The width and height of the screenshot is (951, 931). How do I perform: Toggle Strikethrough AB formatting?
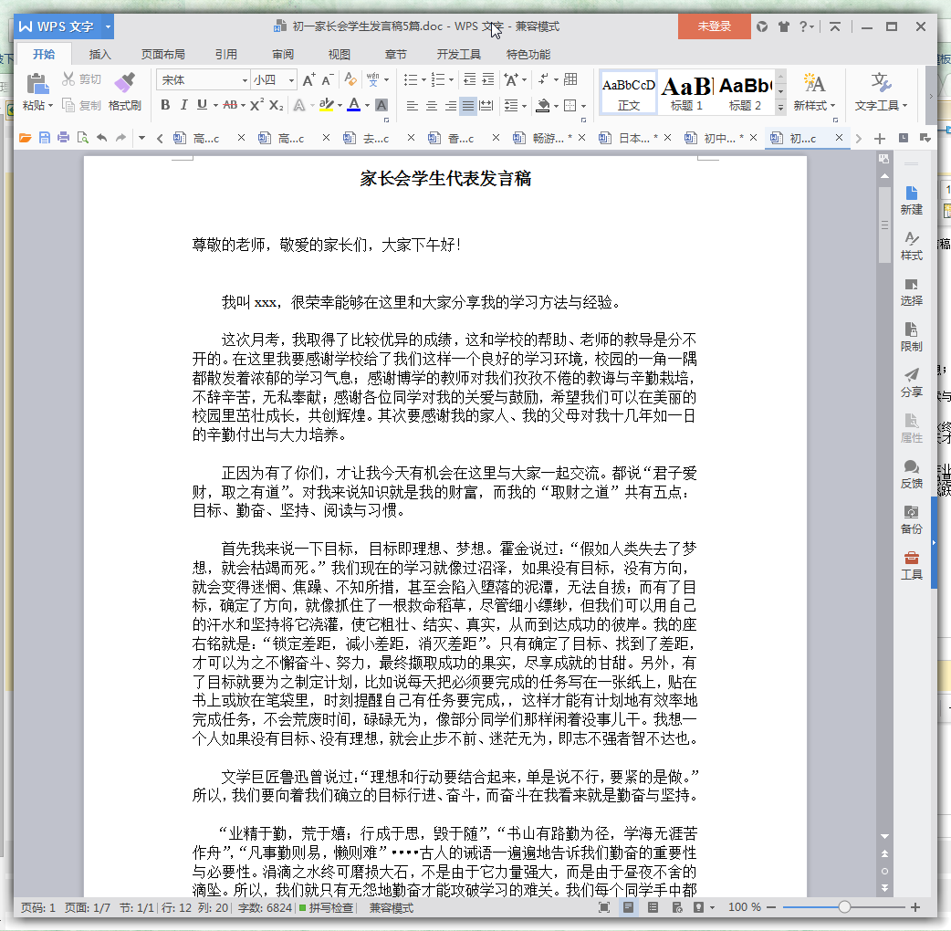click(x=230, y=105)
